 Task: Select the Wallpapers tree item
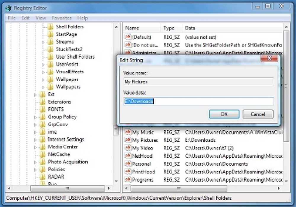click(68, 87)
